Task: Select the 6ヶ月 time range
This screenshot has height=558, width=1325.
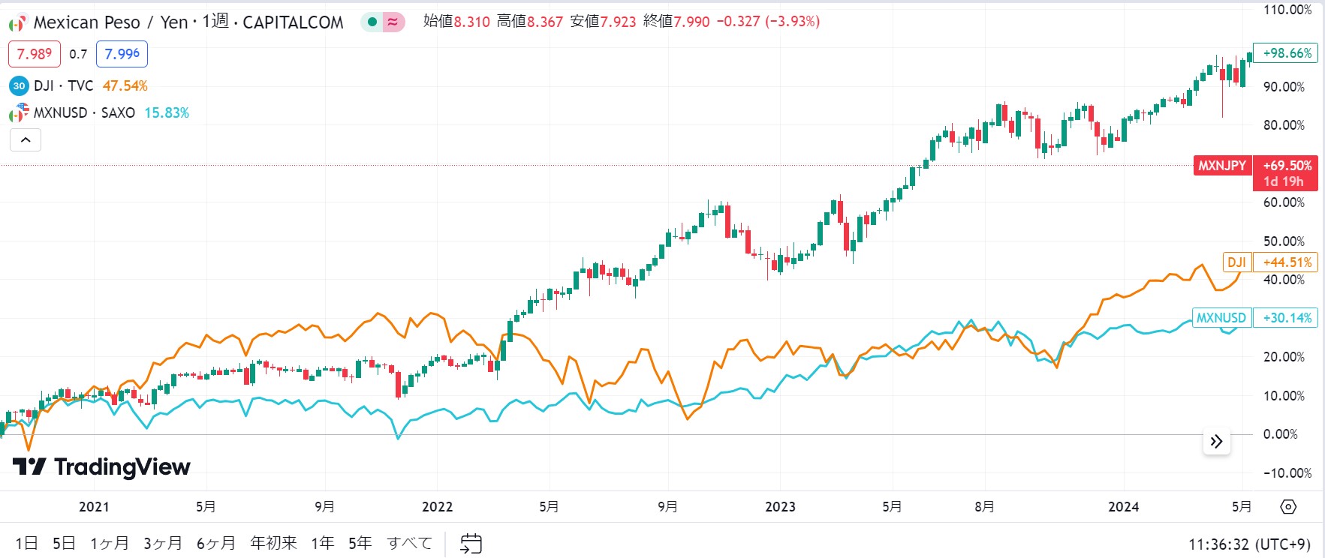Action: (x=216, y=543)
